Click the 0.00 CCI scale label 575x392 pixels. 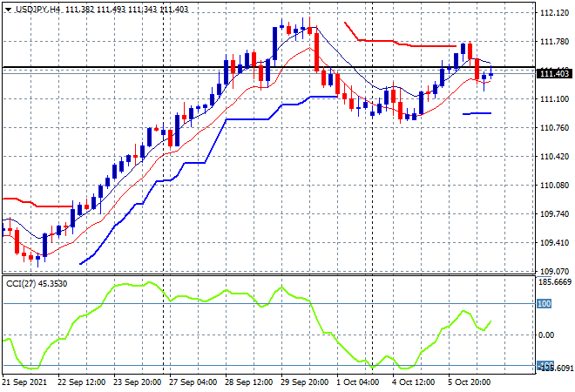coord(546,335)
